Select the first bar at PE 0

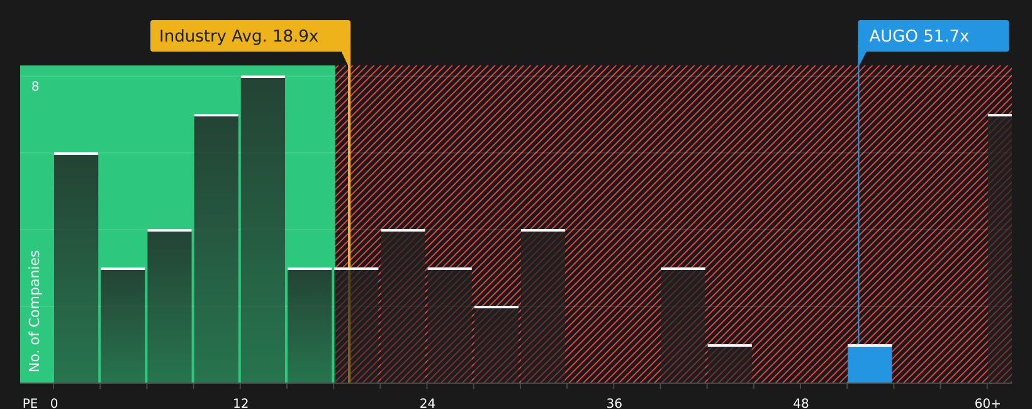[x=76, y=267]
